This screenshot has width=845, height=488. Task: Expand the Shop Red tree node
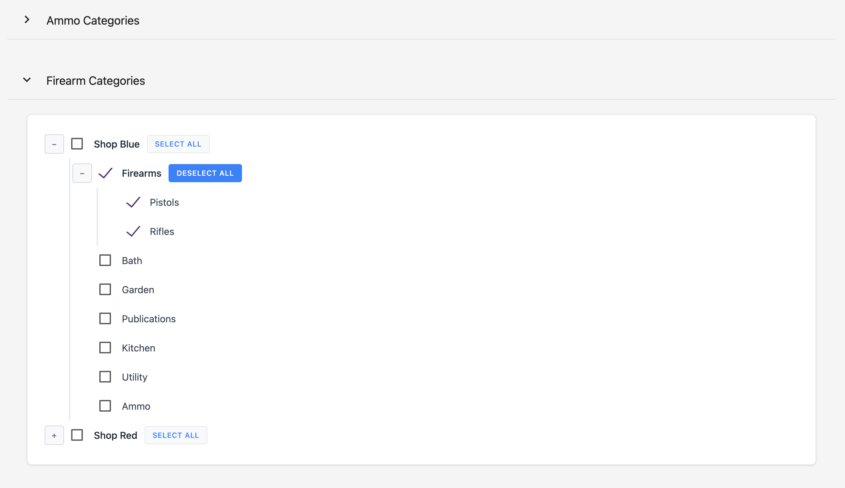54,435
